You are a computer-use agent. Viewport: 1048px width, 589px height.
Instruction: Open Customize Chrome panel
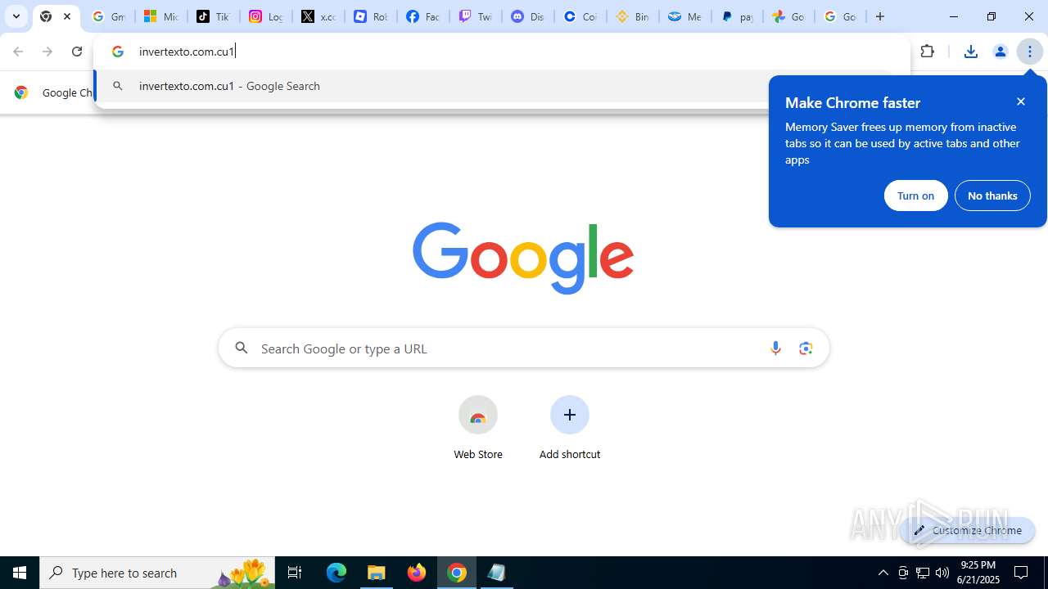pos(968,530)
